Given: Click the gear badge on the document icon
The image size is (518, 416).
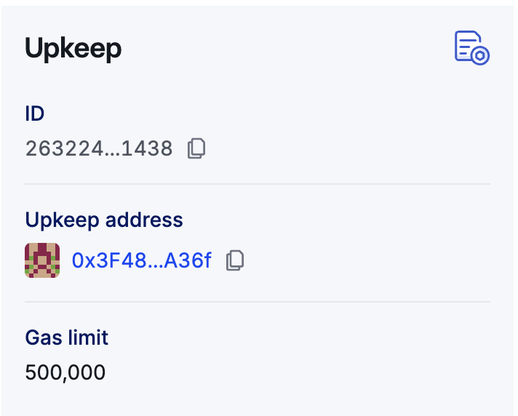Looking at the screenshot, I should pyautogui.click(x=480, y=55).
